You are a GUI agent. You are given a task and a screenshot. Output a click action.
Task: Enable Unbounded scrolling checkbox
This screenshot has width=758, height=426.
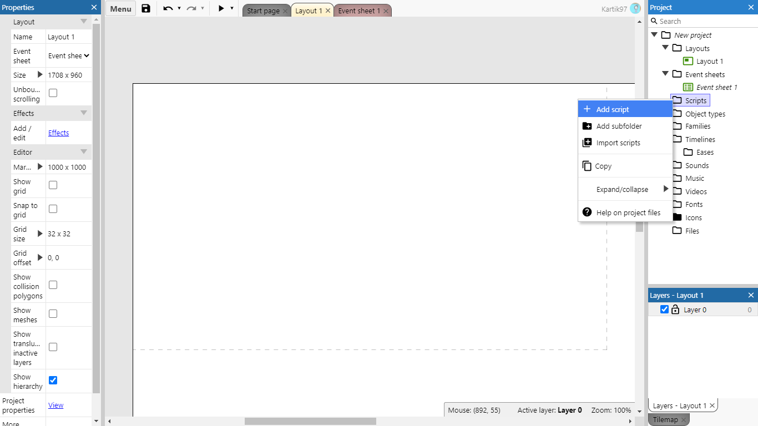coord(53,93)
